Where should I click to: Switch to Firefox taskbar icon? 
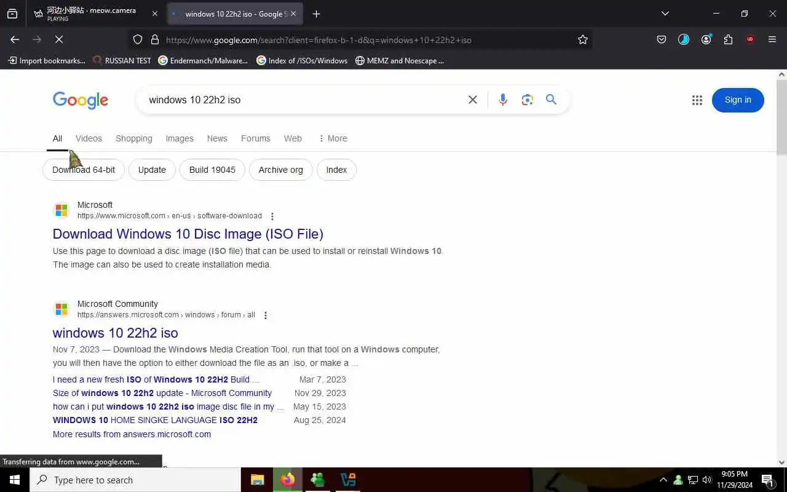tap(288, 480)
